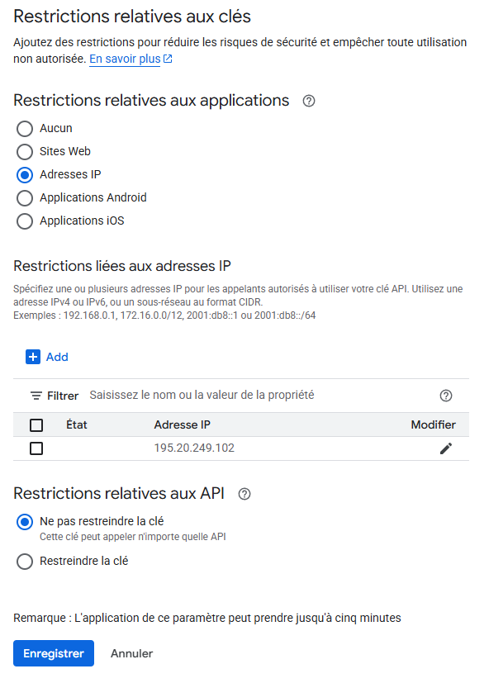Edit IP 195.20.249.102 with pencil icon

445,448
